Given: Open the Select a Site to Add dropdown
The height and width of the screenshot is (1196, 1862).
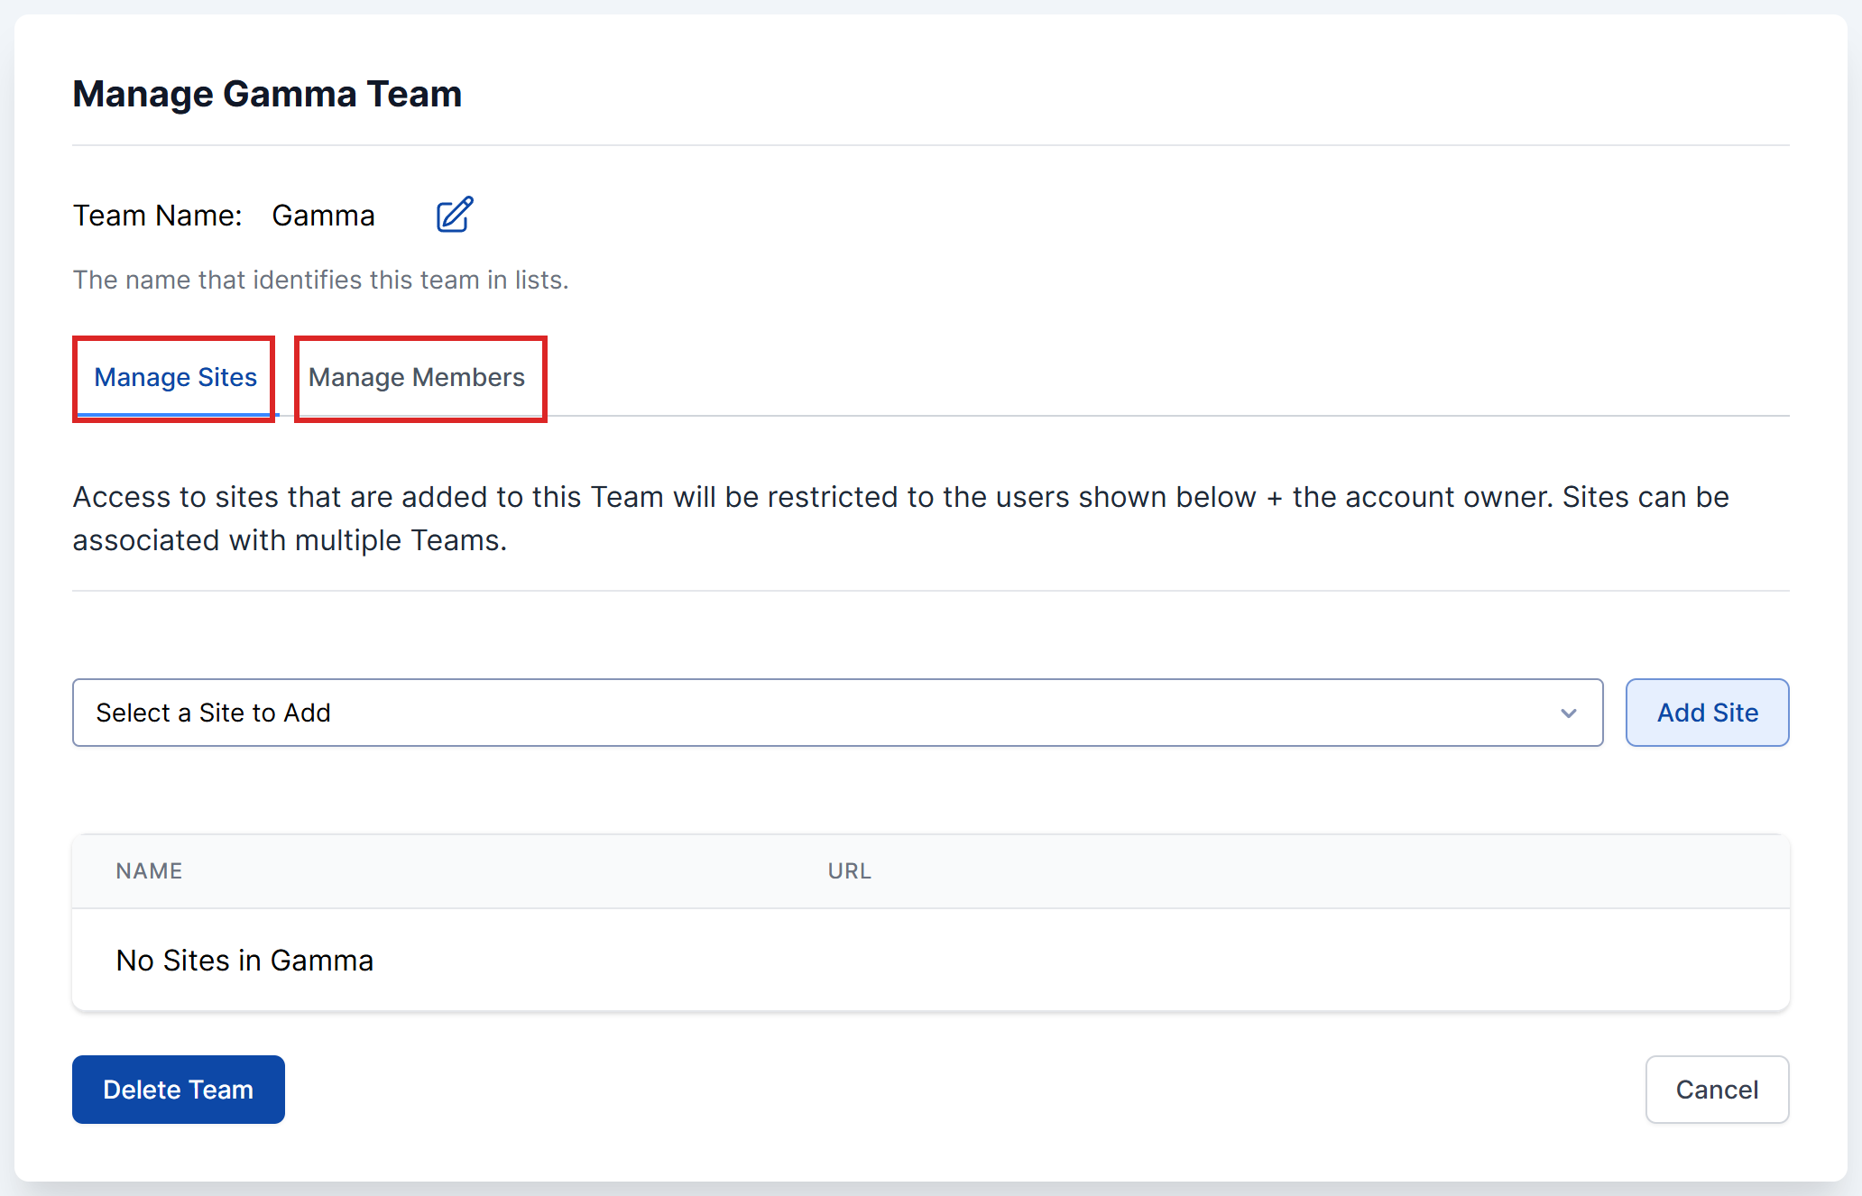Looking at the screenshot, I should coord(837,713).
